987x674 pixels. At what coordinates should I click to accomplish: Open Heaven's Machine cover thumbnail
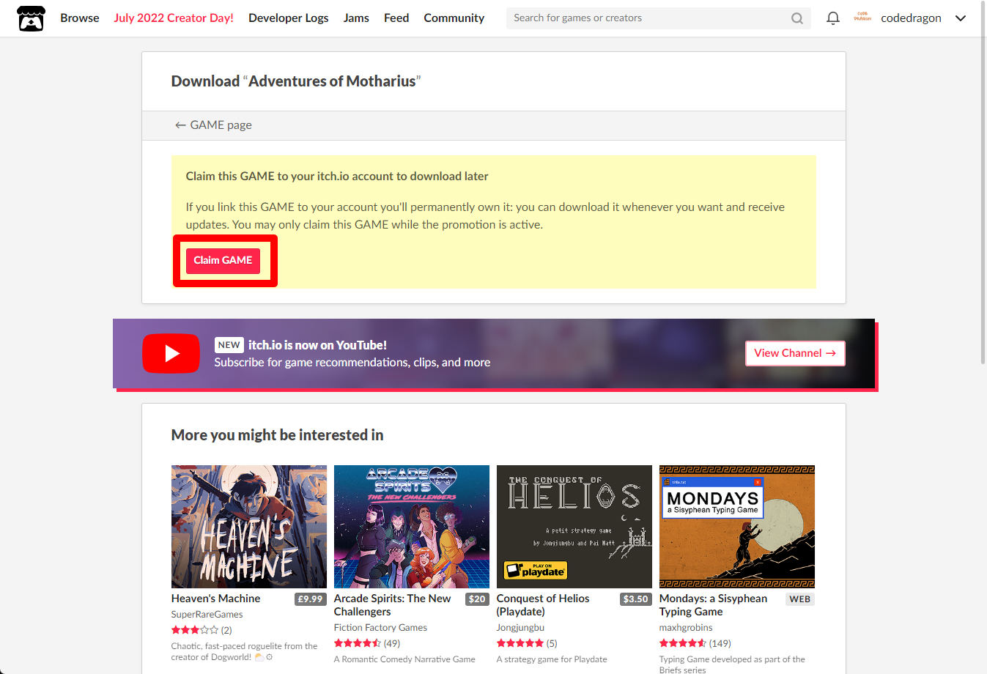(x=249, y=527)
